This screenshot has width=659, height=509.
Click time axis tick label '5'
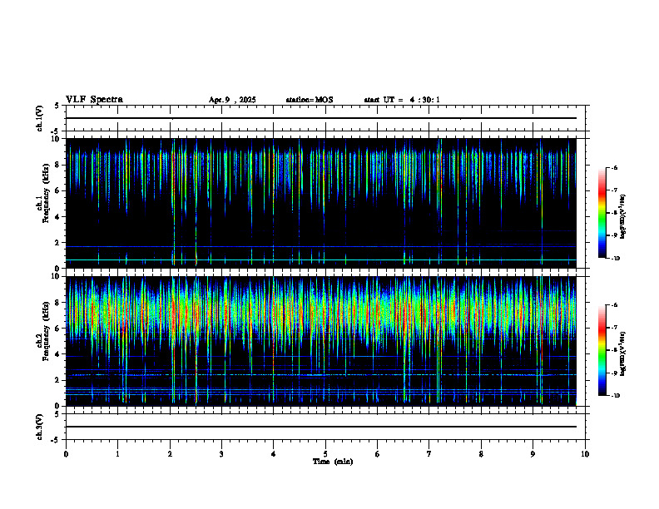click(x=325, y=454)
